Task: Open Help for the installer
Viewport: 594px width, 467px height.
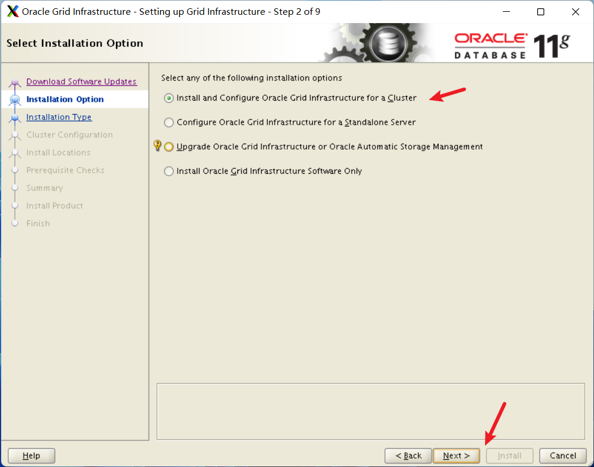Action: (x=31, y=456)
